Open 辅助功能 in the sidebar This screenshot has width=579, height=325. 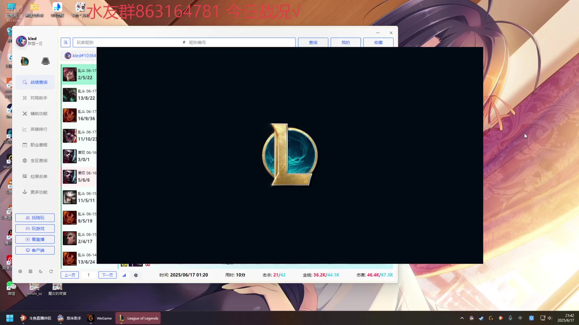click(x=35, y=113)
